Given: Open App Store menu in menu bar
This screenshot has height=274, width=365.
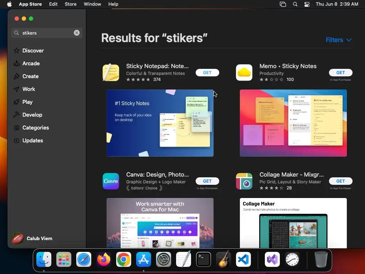Looking at the screenshot, I should (x=30, y=4).
